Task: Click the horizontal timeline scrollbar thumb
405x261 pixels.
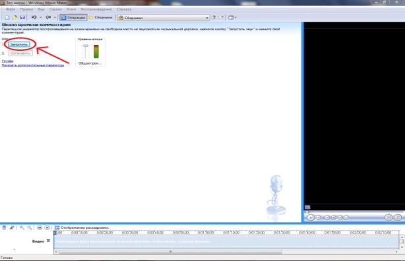Action: pyautogui.click(x=170, y=252)
